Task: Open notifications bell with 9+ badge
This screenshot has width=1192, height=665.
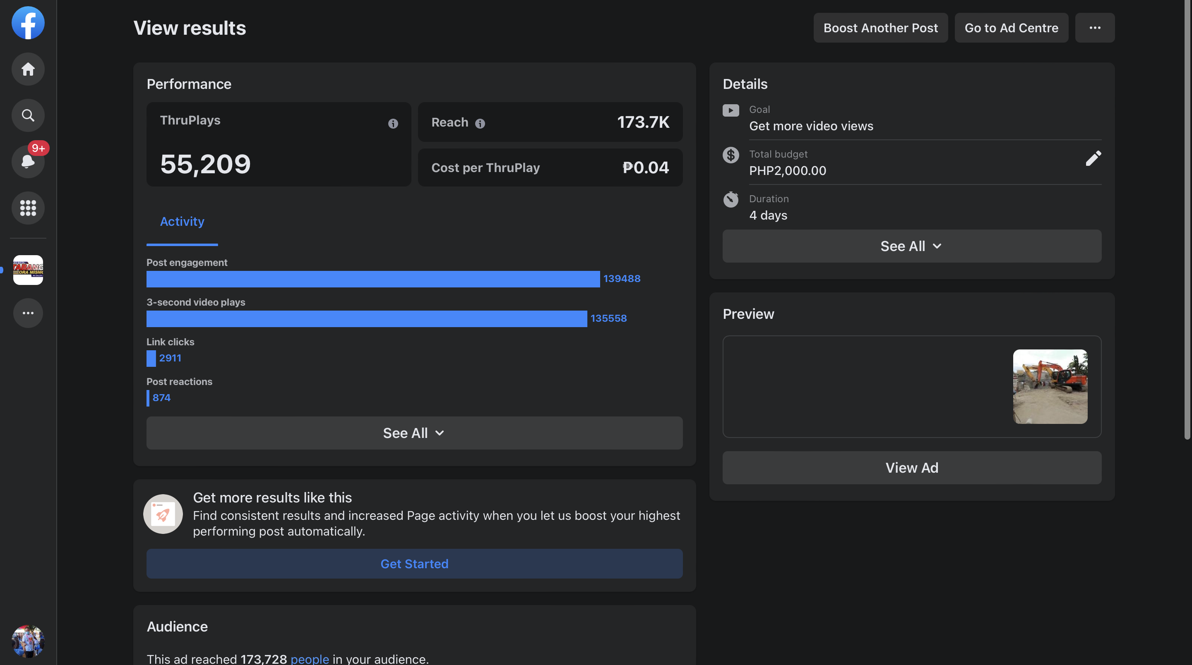Action: [28, 161]
